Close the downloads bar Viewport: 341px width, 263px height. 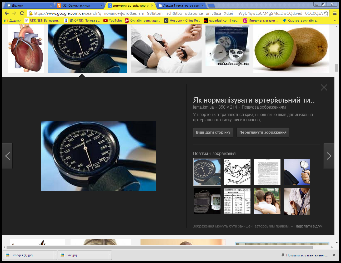point(334,255)
